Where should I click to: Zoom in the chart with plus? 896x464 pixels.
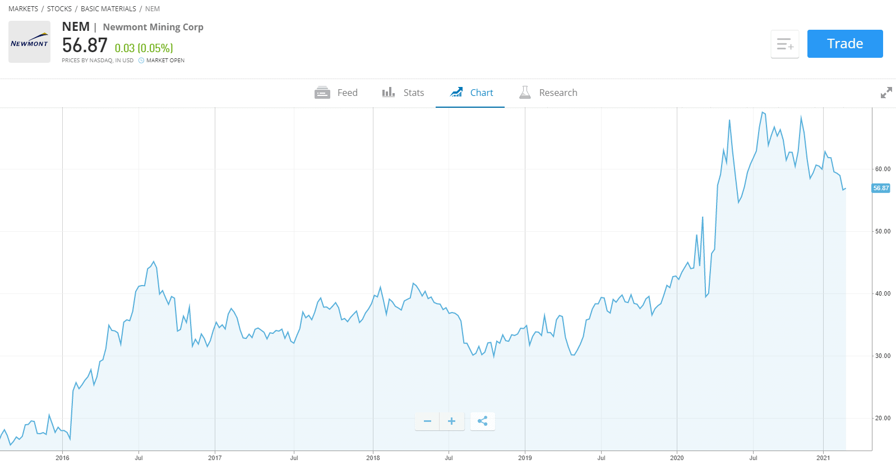point(452,421)
